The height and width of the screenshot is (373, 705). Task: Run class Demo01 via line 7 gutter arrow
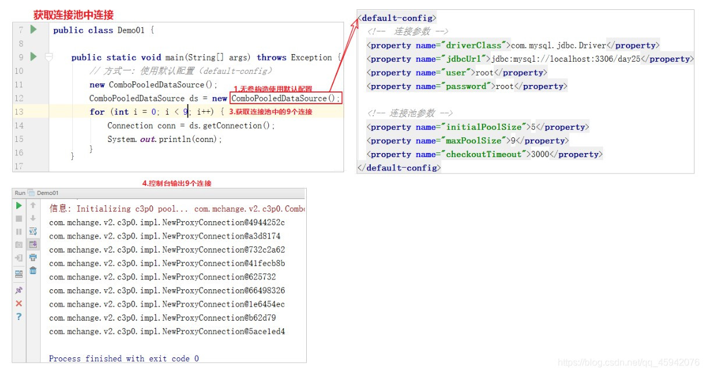pyautogui.click(x=33, y=29)
